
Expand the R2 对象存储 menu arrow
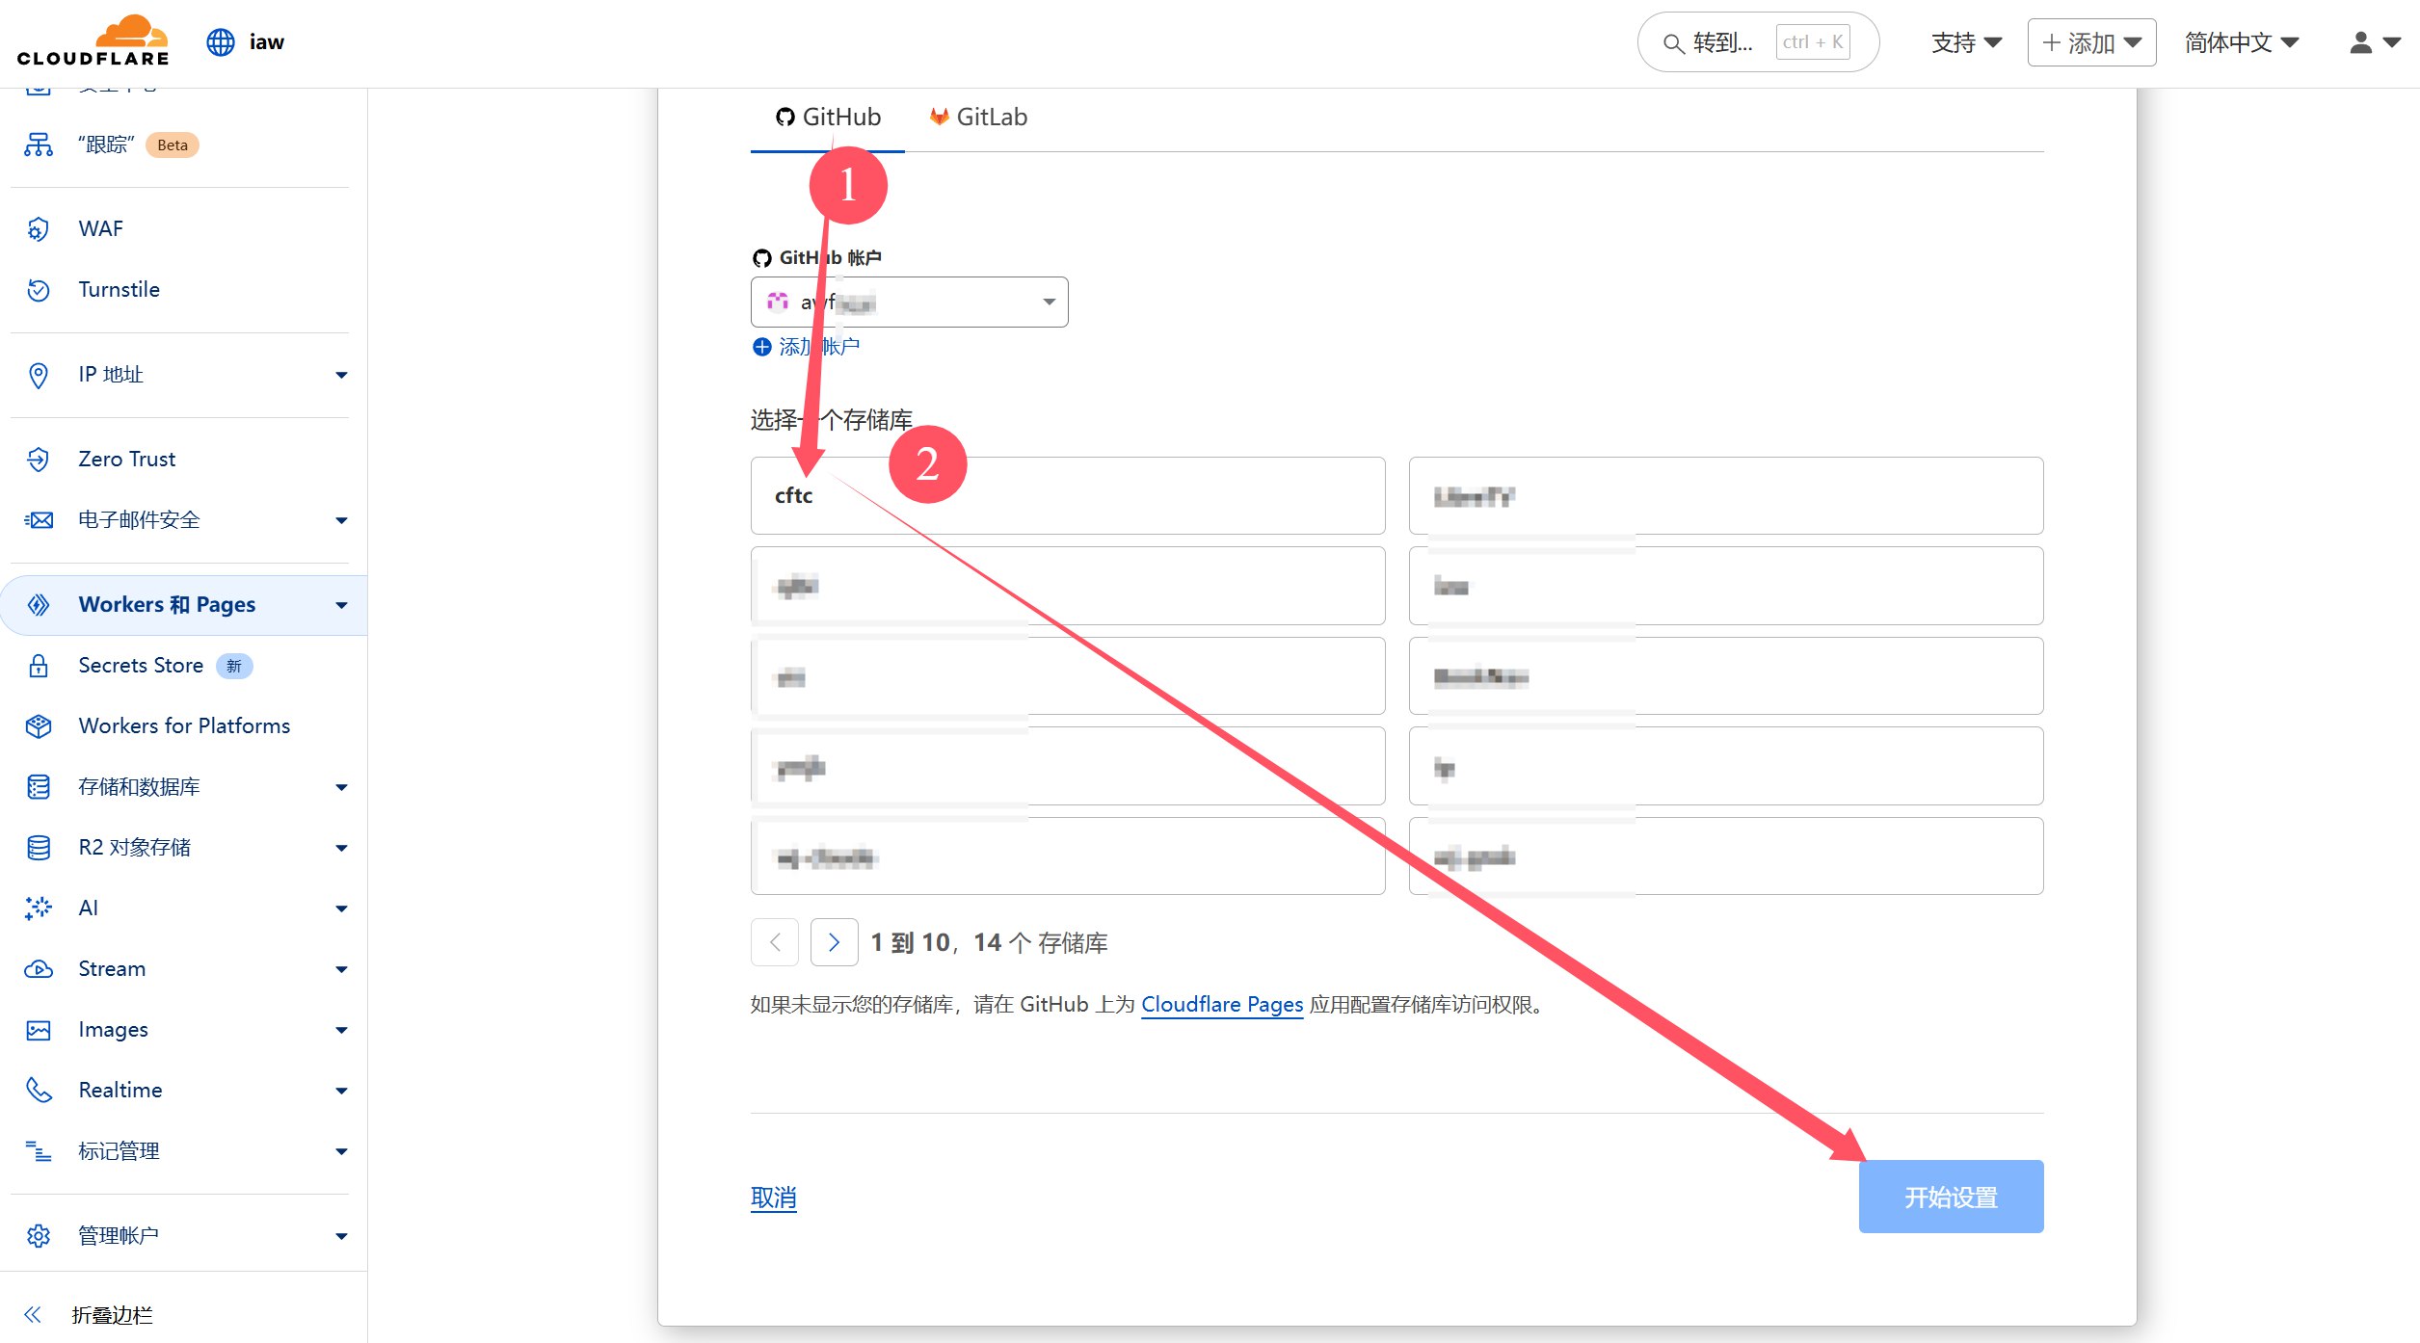(x=341, y=848)
